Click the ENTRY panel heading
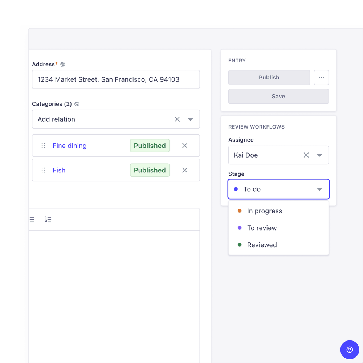 pyautogui.click(x=237, y=61)
